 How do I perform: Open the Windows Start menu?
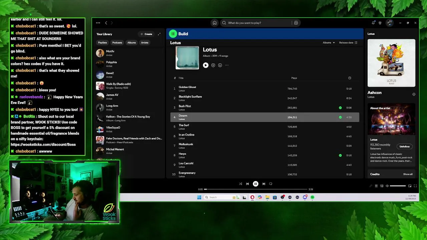(199, 197)
